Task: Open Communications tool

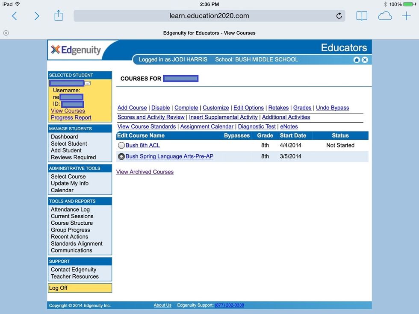Action: click(x=71, y=250)
